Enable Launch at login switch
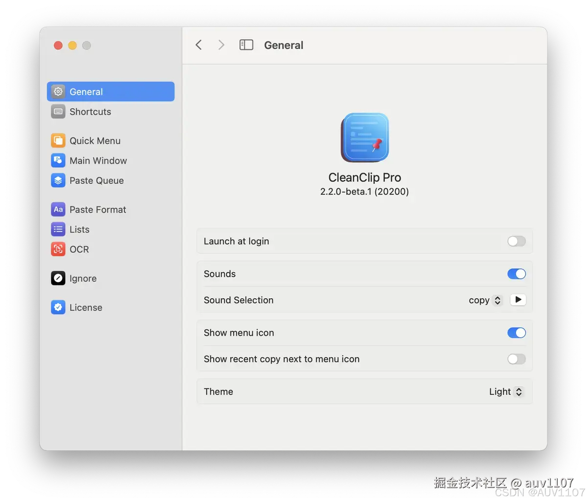This screenshot has height=503, width=587. click(x=517, y=241)
